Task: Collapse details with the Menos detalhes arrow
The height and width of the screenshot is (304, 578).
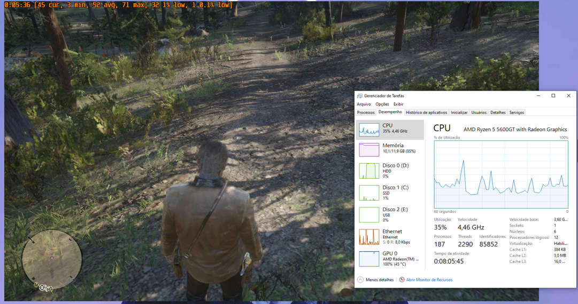Action: tap(360, 280)
